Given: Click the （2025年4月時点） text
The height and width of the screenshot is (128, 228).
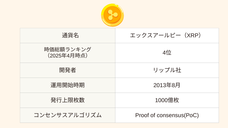Looking at the screenshot, I should pyautogui.click(x=68, y=56).
